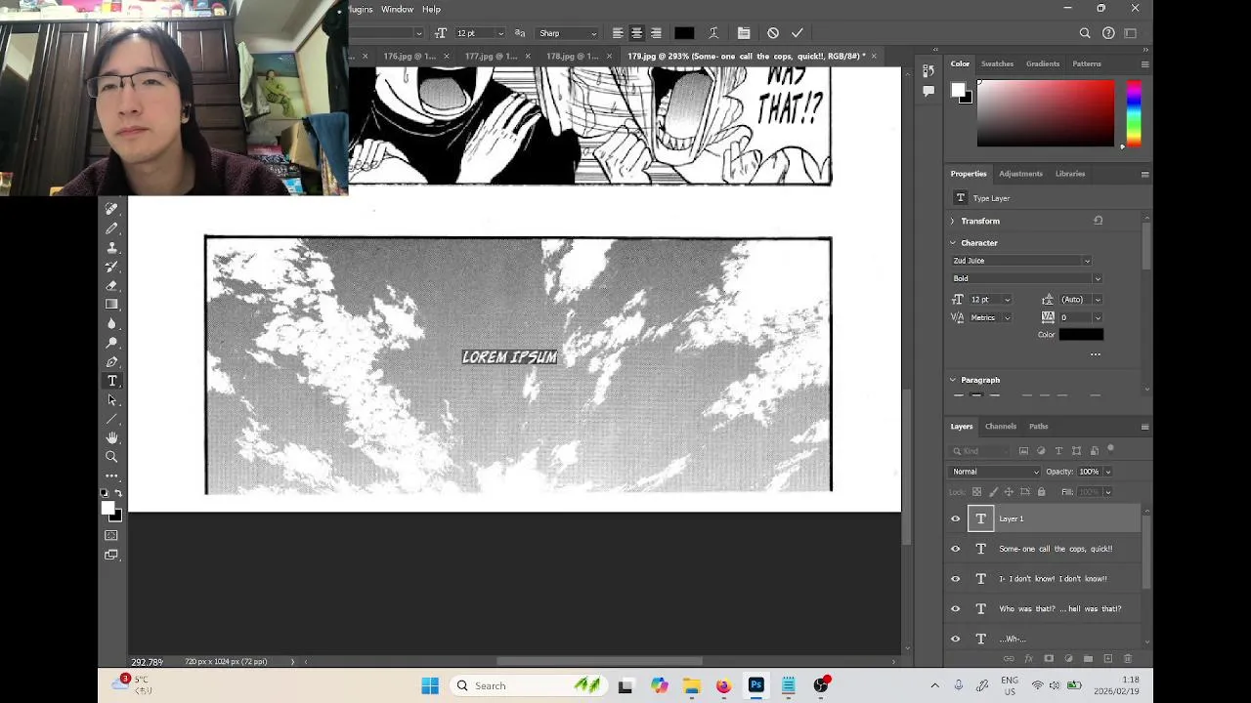Collapse the Character section
The height and width of the screenshot is (703, 1251).
953,243
